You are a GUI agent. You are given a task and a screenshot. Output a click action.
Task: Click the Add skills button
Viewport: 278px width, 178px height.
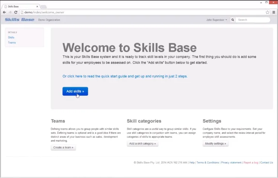(75, 91)
